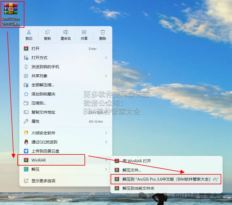The height and width of the screenshot is (205, 232).
Task: Open the 解压 submenu entry
Action: coord(66,169)
